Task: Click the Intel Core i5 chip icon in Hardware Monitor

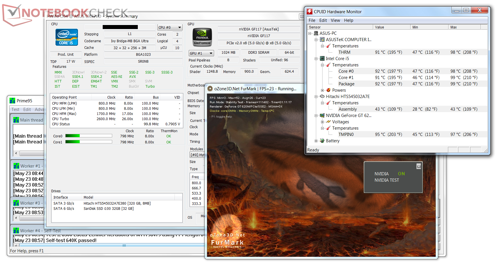Action: point(322,59)
